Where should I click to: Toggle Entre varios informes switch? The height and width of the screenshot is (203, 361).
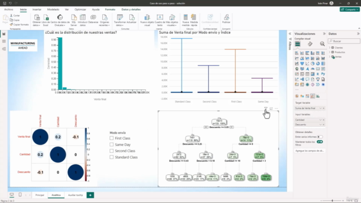click(x=320, y=136)
